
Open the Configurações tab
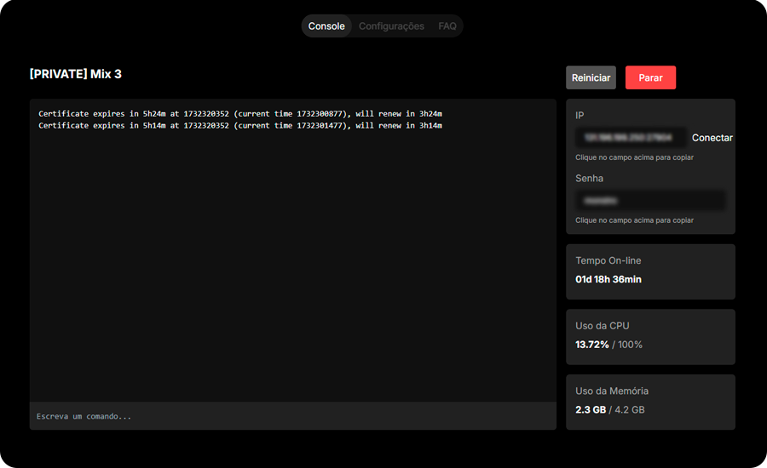coord(391,26)
